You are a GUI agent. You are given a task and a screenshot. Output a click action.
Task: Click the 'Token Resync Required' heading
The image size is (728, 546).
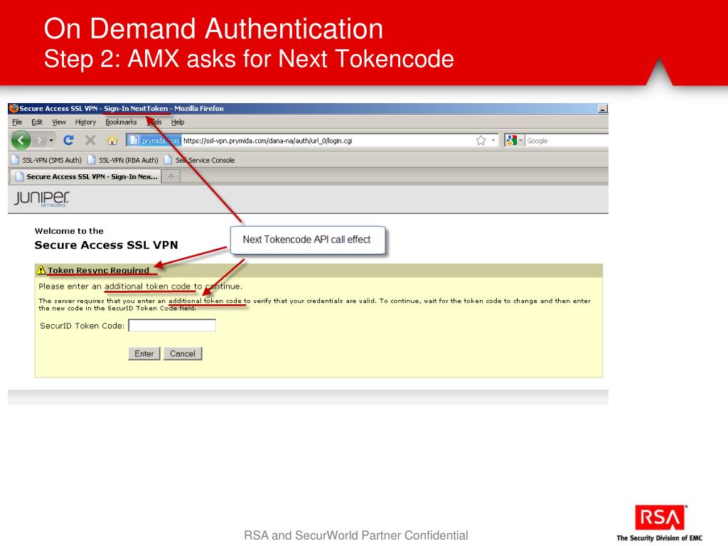click(98, 270)
